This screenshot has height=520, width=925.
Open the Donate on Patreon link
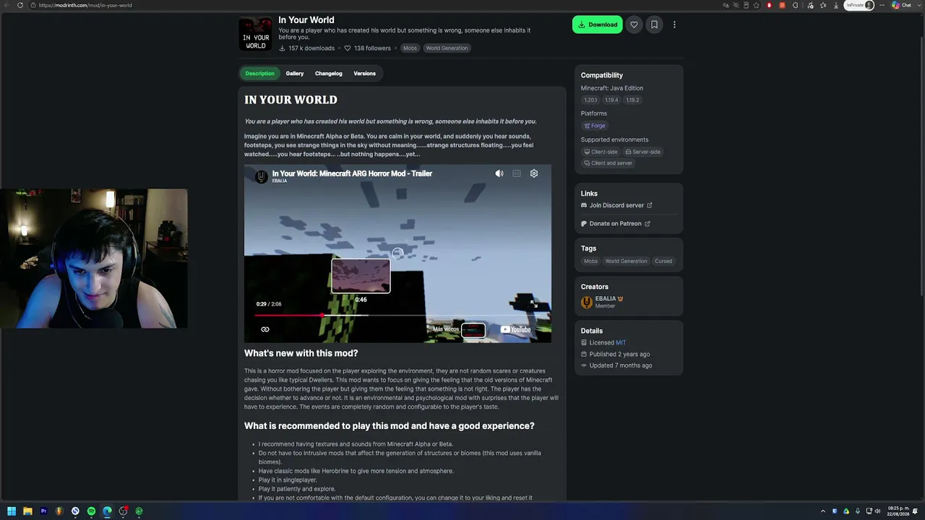616,223
